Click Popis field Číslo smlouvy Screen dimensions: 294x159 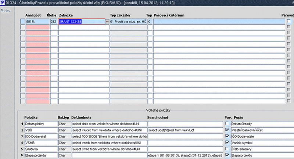pyautogui.click(x=262, y=149)
